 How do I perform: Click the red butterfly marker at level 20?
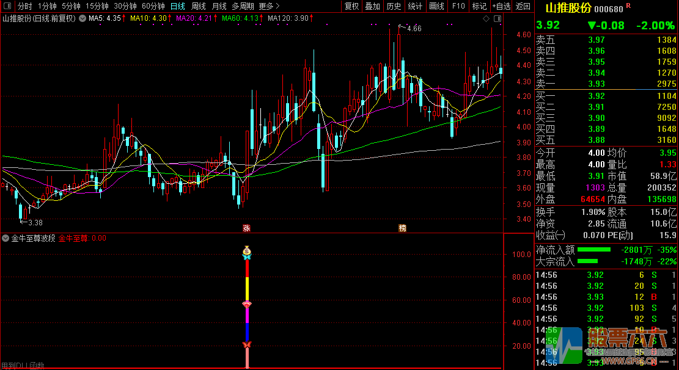(x=247, y=346)
